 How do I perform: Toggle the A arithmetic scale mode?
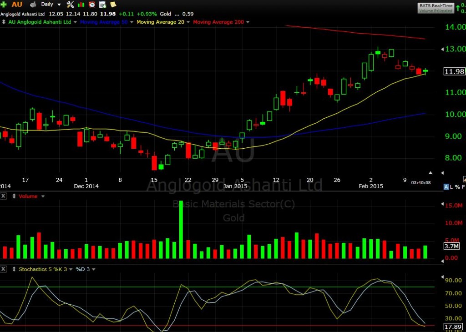(446, 187)
